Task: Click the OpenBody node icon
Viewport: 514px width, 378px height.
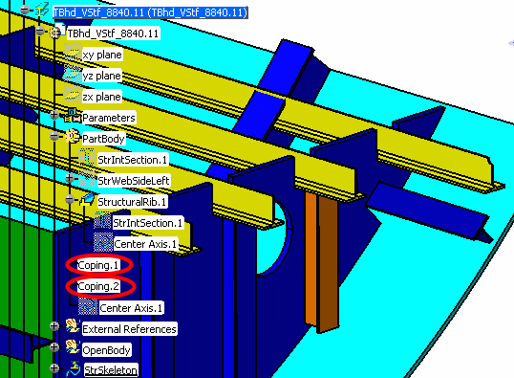Action: [73, 347]
